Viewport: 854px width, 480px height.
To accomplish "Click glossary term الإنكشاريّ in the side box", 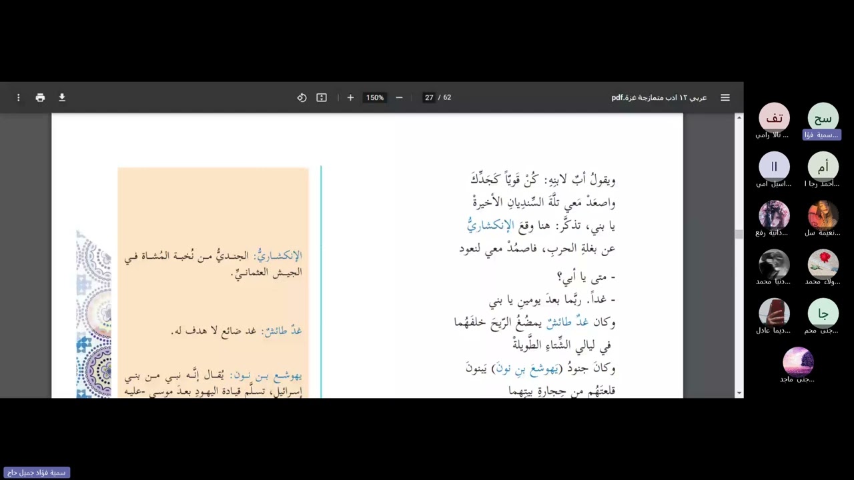I will 280,255.
